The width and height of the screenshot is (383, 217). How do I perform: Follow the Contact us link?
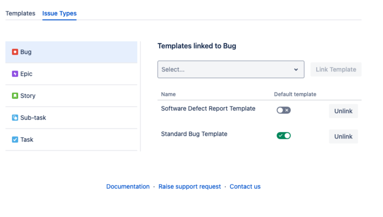click(245, 186)
